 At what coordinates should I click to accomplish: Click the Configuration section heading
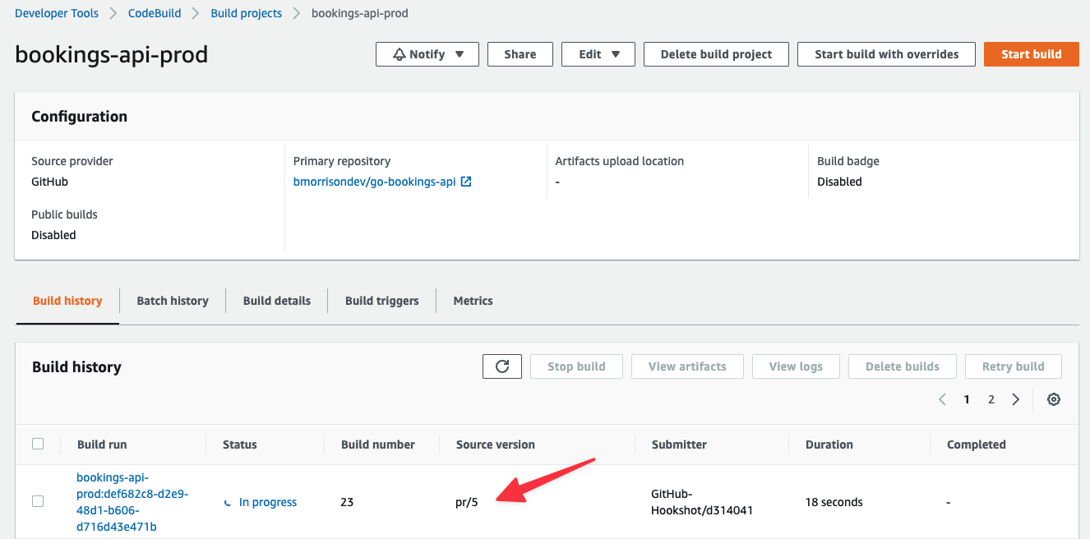click(x=80, y=117)
